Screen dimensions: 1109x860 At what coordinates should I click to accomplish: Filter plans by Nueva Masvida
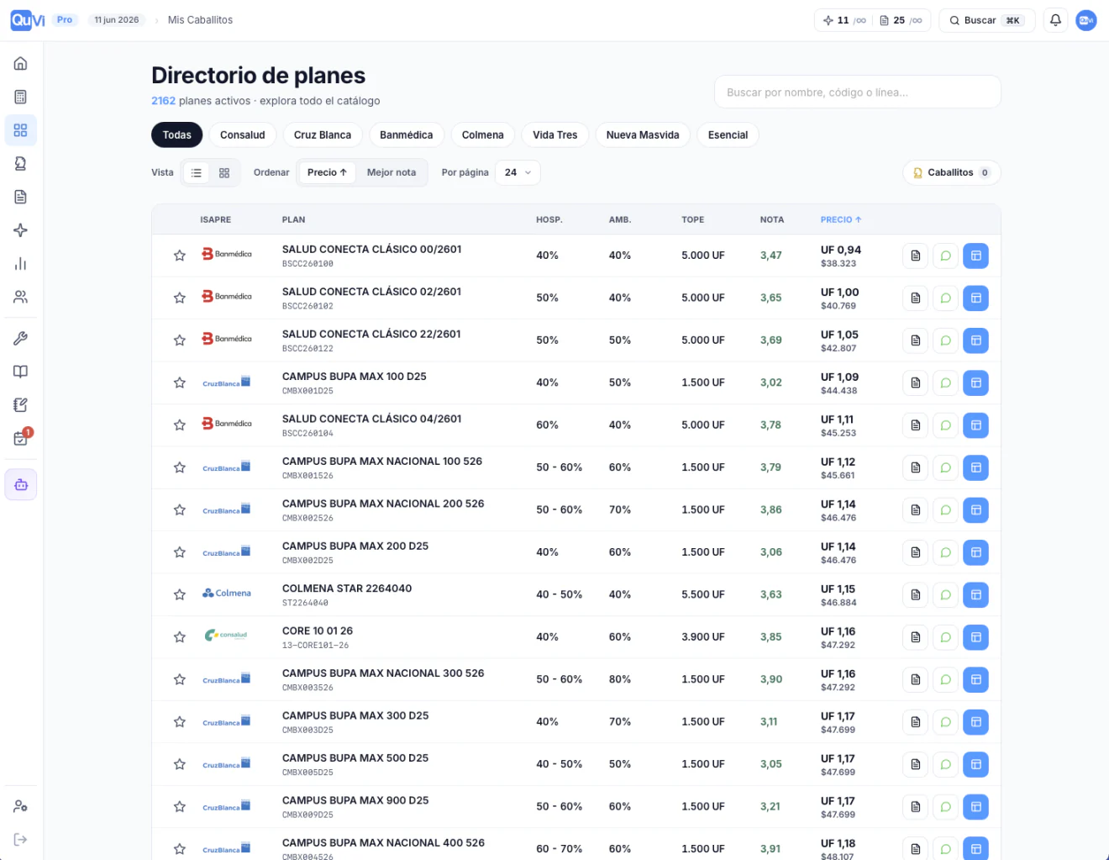[643, 135]
